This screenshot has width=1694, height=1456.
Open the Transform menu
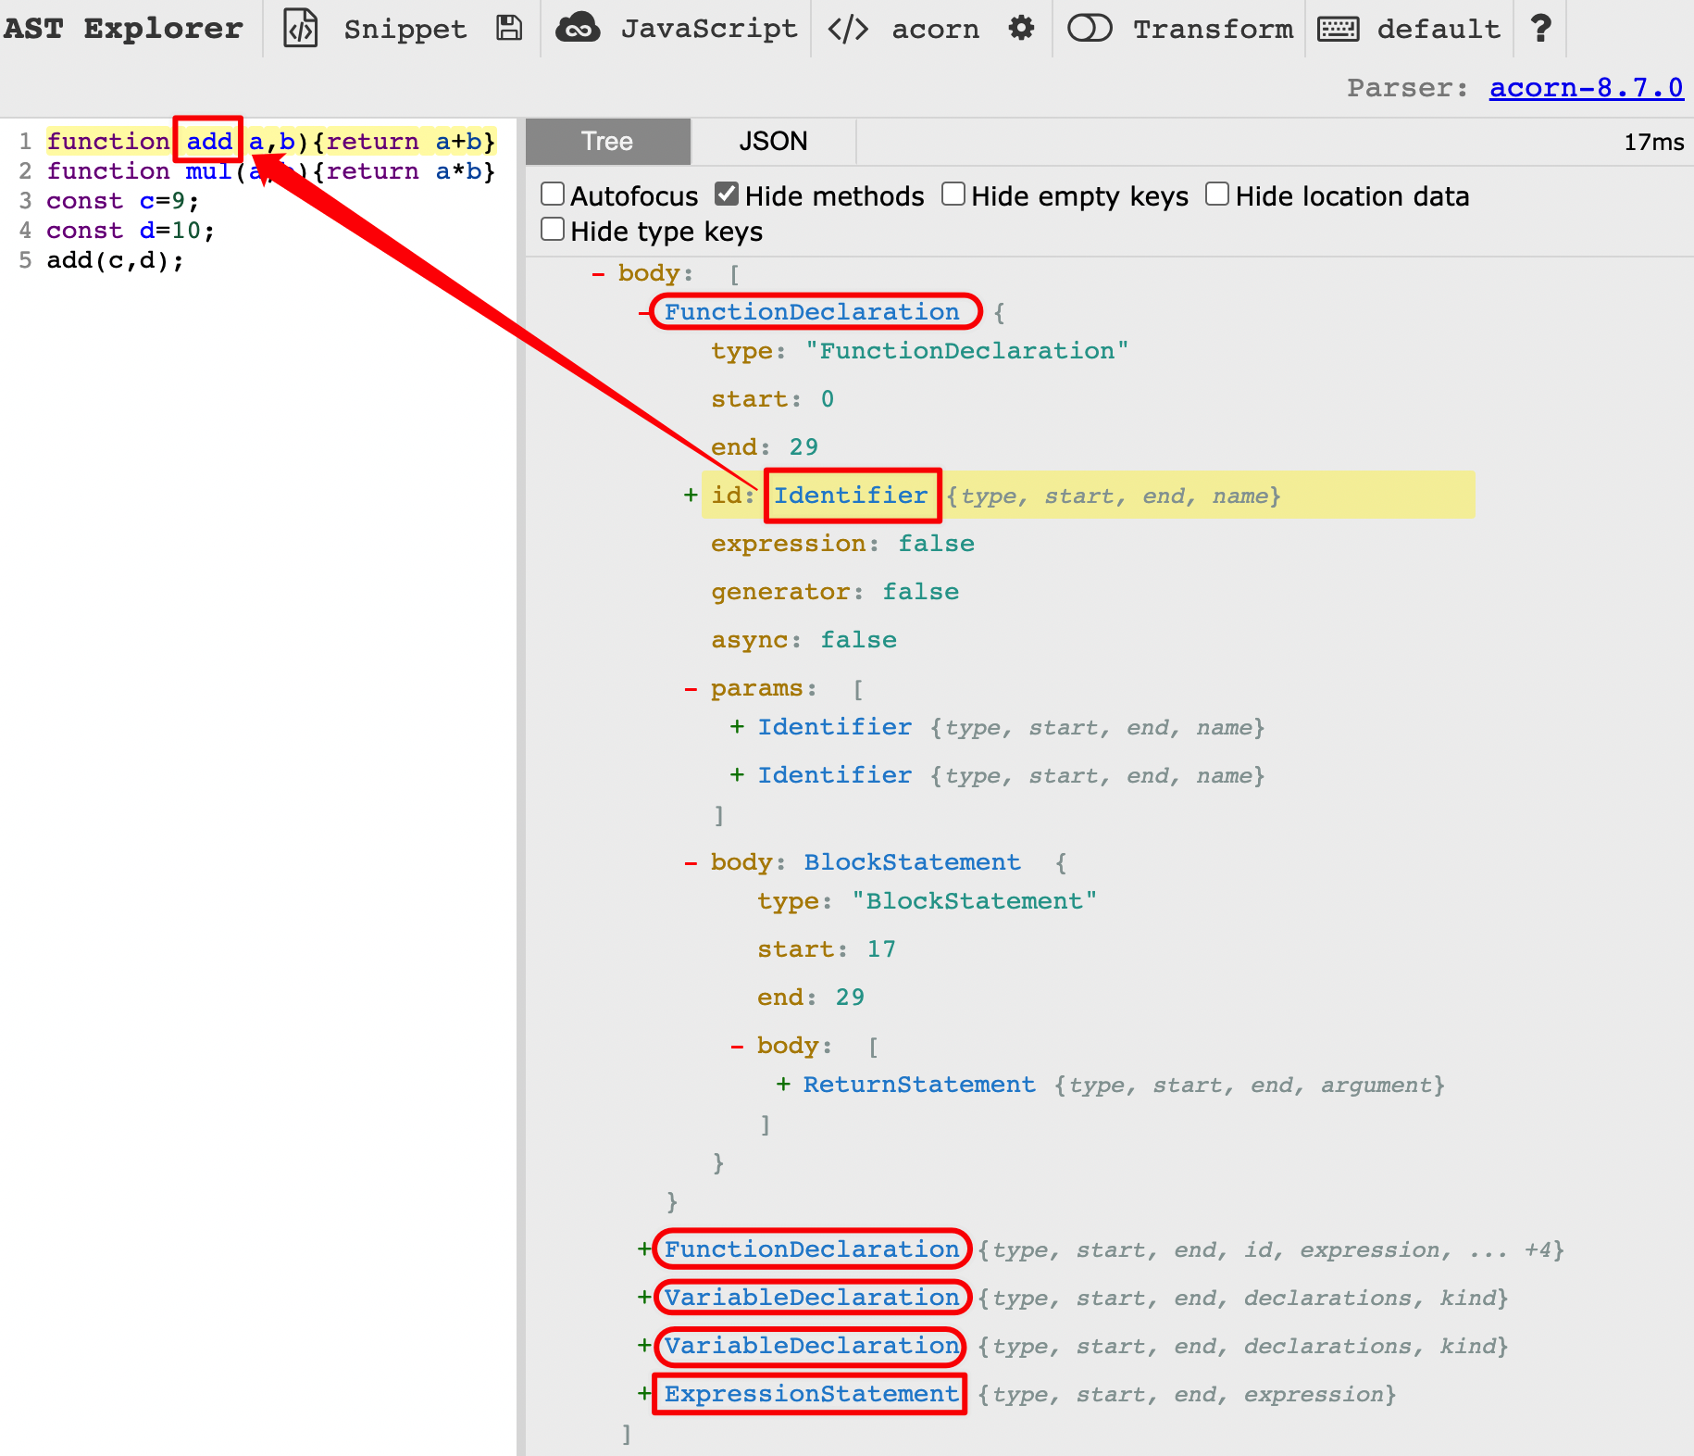coord(1214,29)
